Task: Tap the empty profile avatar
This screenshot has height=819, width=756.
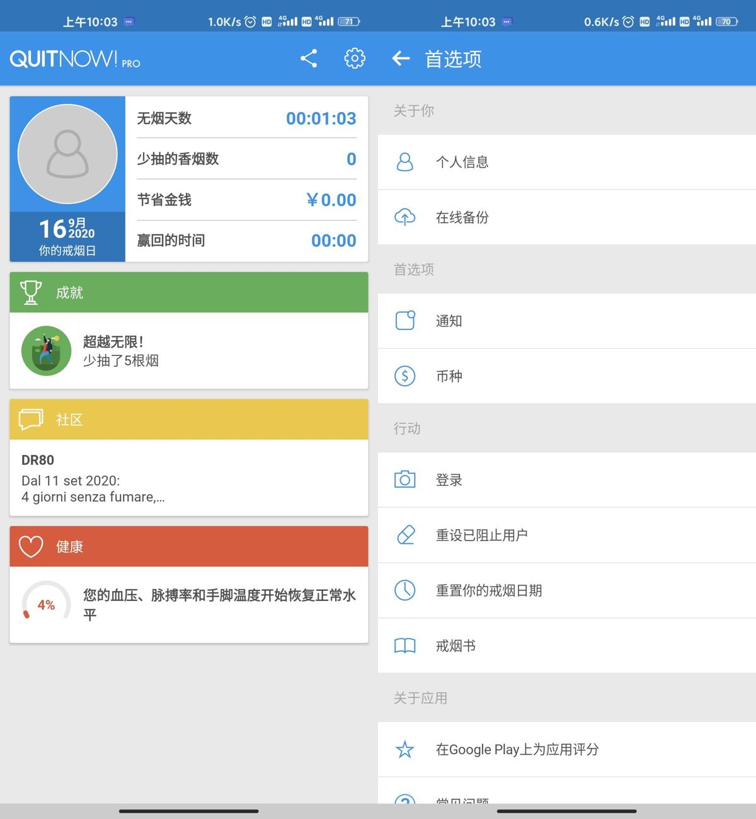Action: point(67,154)
